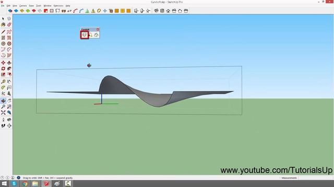This screenshot has width=334, height=187.
Task: Choose the Make Component tool
Action: click(9, 19)
